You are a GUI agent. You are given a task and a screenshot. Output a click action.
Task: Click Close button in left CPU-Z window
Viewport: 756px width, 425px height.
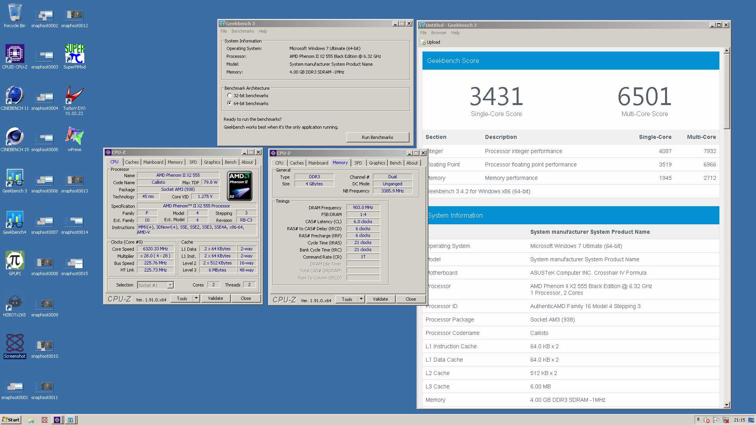tap(246, 298)
